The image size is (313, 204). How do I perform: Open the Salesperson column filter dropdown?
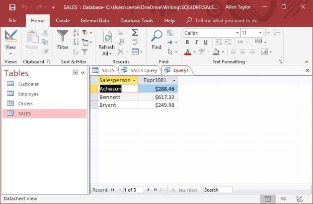point(134,80)
